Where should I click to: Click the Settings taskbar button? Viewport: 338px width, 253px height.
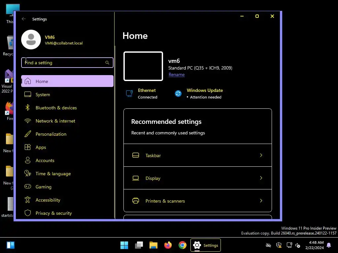pos(205,245)
